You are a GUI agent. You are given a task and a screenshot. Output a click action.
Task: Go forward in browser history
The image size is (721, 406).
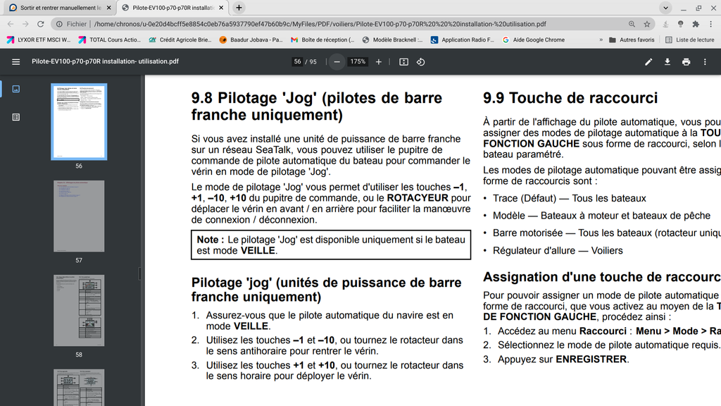point(25,24)
